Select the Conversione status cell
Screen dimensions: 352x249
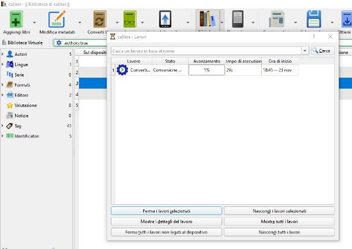[170, 70]
